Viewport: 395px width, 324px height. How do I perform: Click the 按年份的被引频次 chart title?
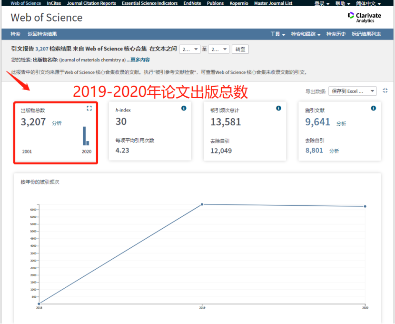point(40,182)
